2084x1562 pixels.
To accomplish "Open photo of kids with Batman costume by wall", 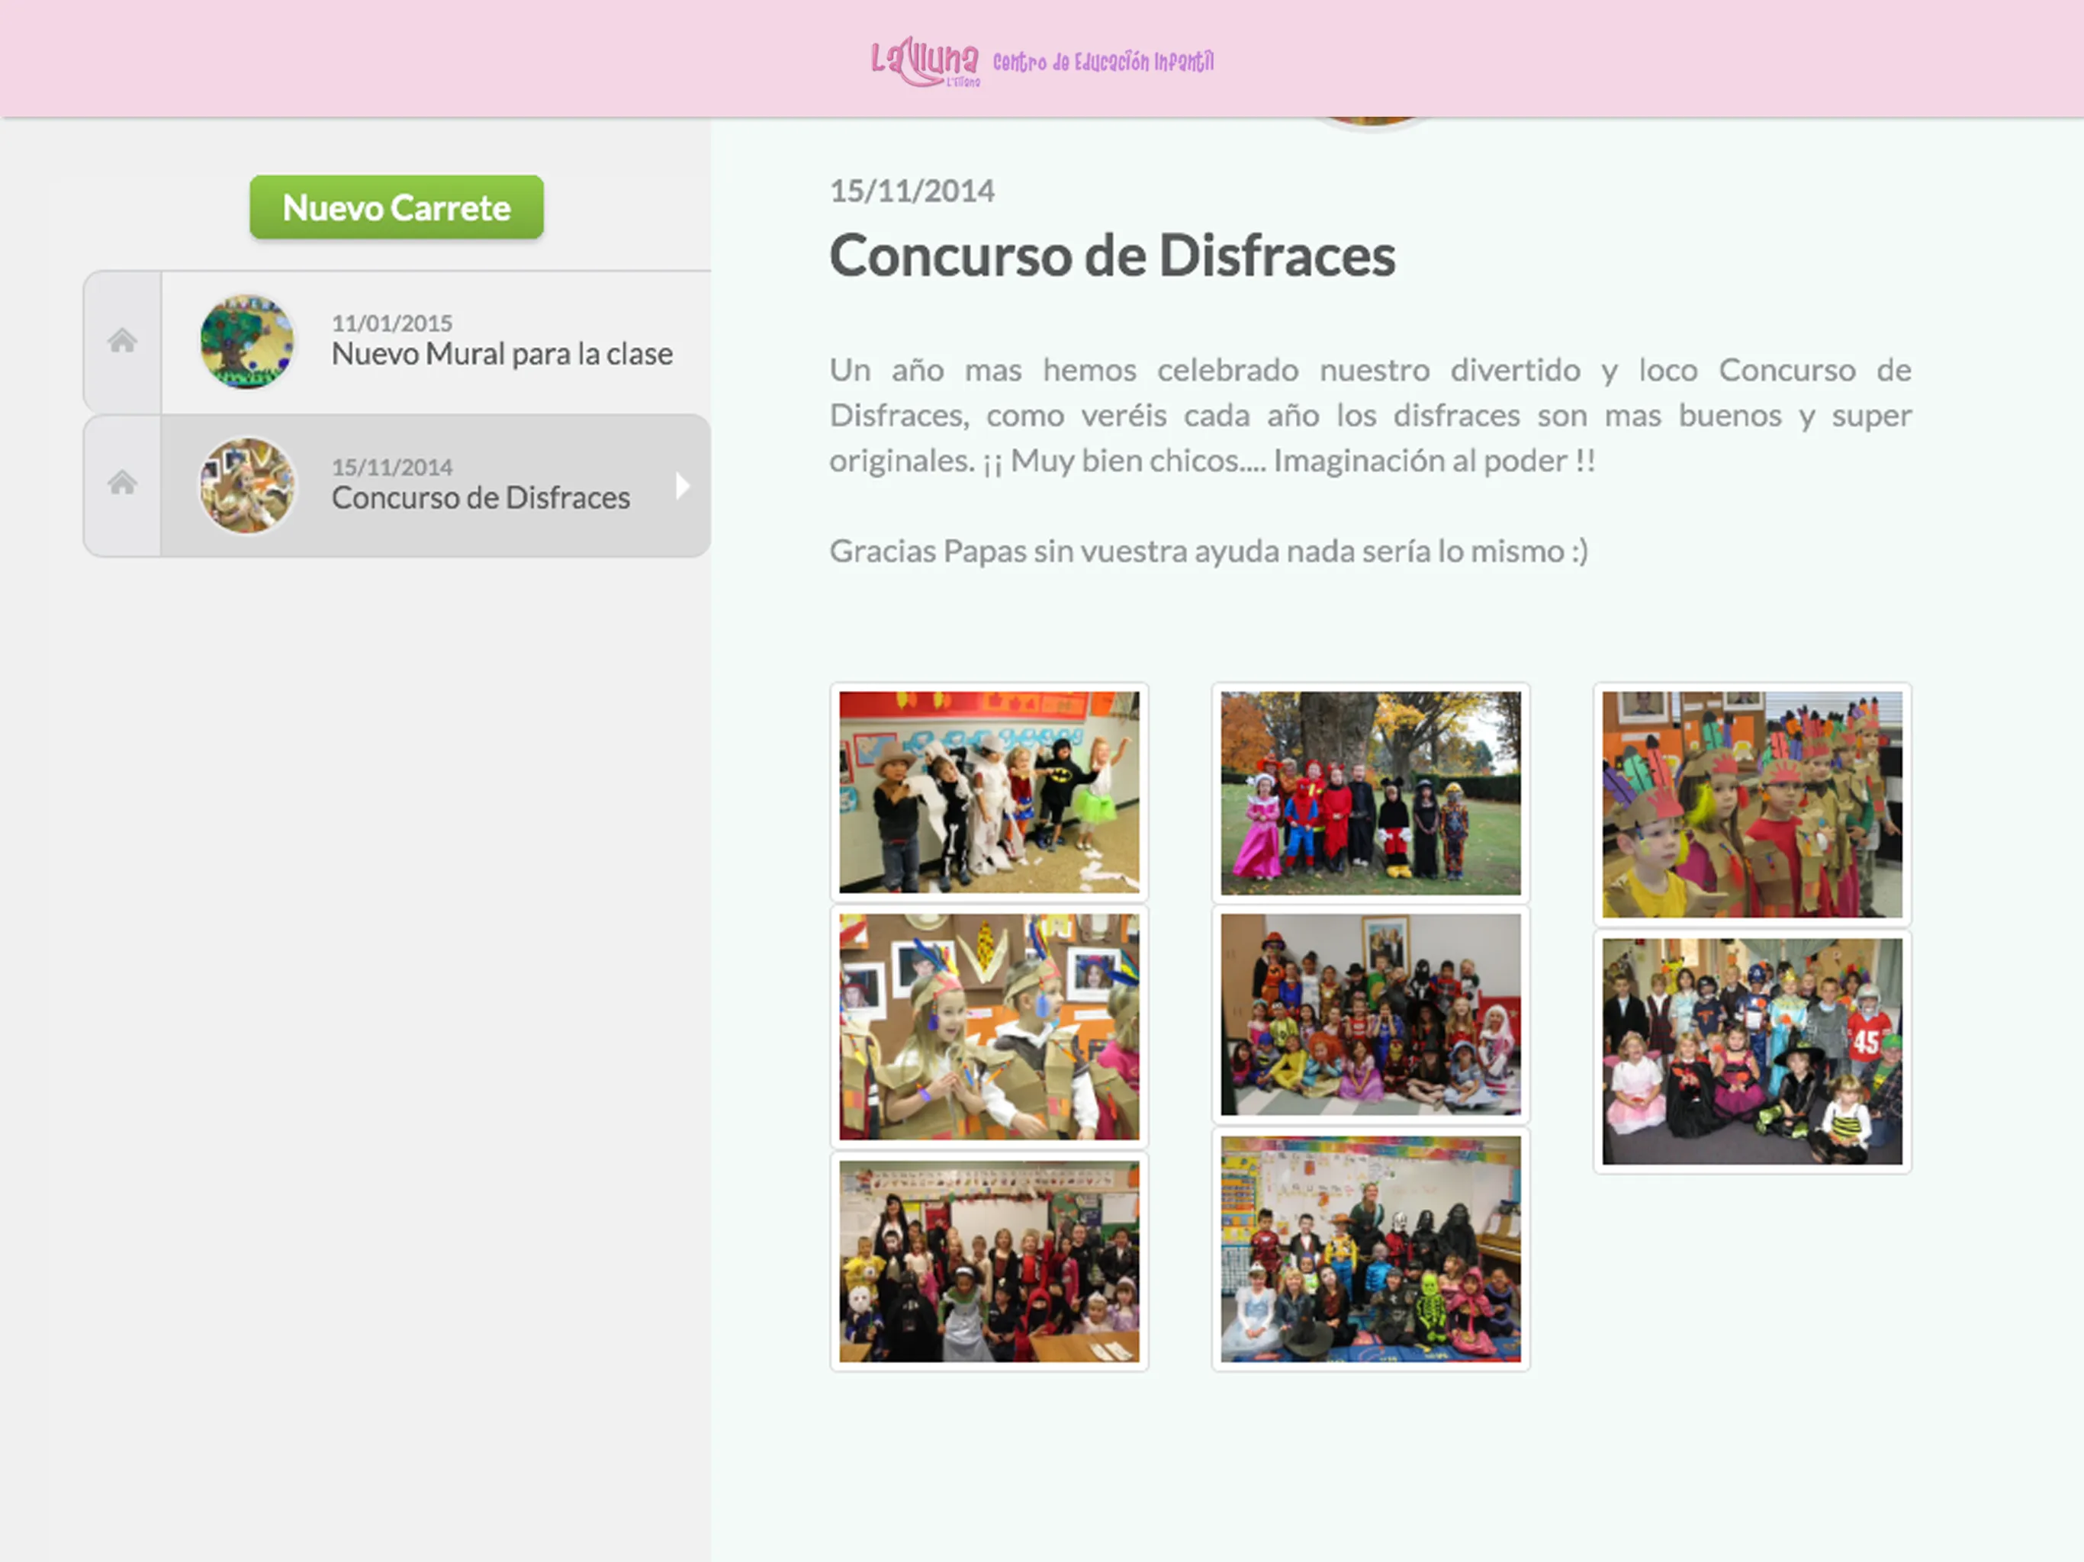I will tap(989, 792).
